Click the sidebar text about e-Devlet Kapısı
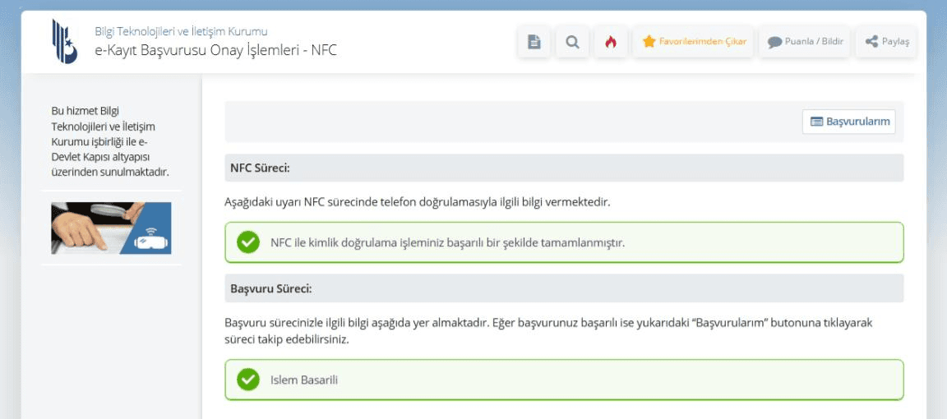 coord(110,142)
